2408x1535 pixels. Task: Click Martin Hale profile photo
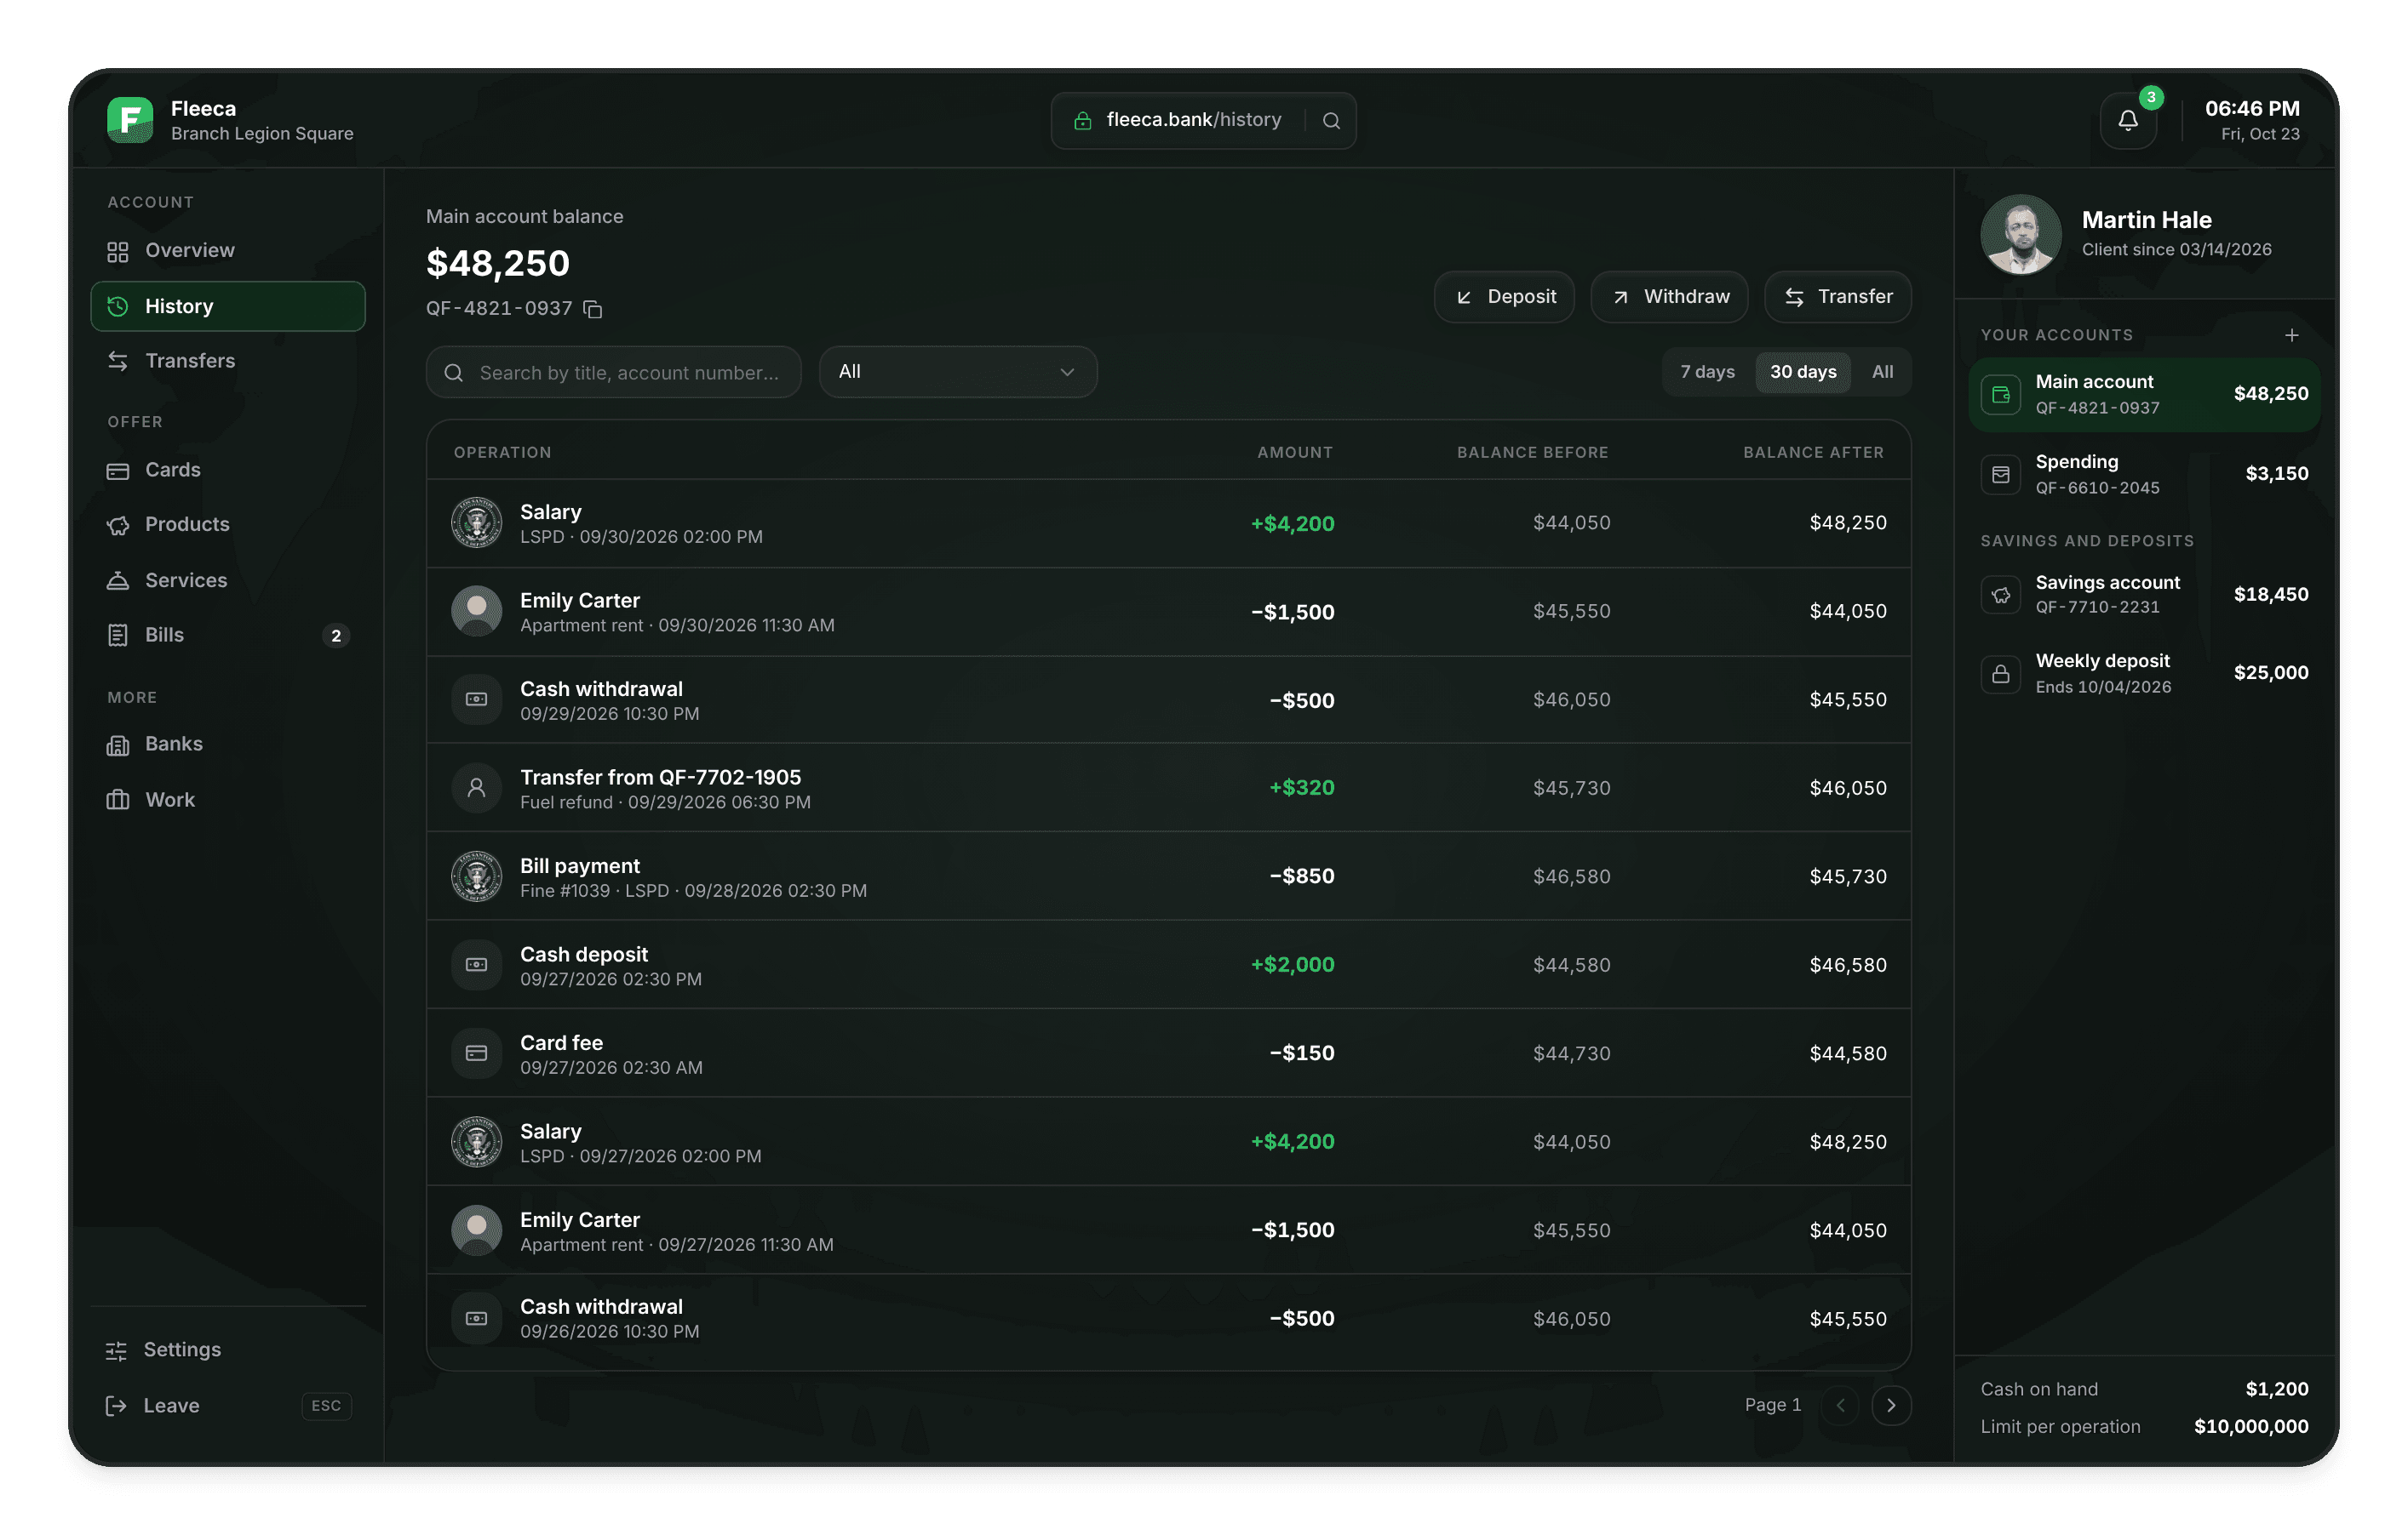(2020, 234)
